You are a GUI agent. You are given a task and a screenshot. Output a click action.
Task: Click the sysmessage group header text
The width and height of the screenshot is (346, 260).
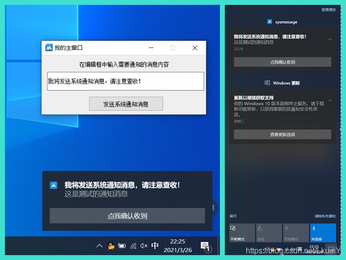[286, 22]
